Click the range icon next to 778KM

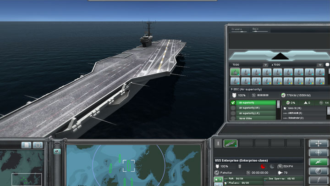tap(283, 96)
